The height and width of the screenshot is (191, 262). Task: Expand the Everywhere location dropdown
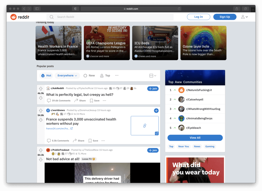point(67,76)
